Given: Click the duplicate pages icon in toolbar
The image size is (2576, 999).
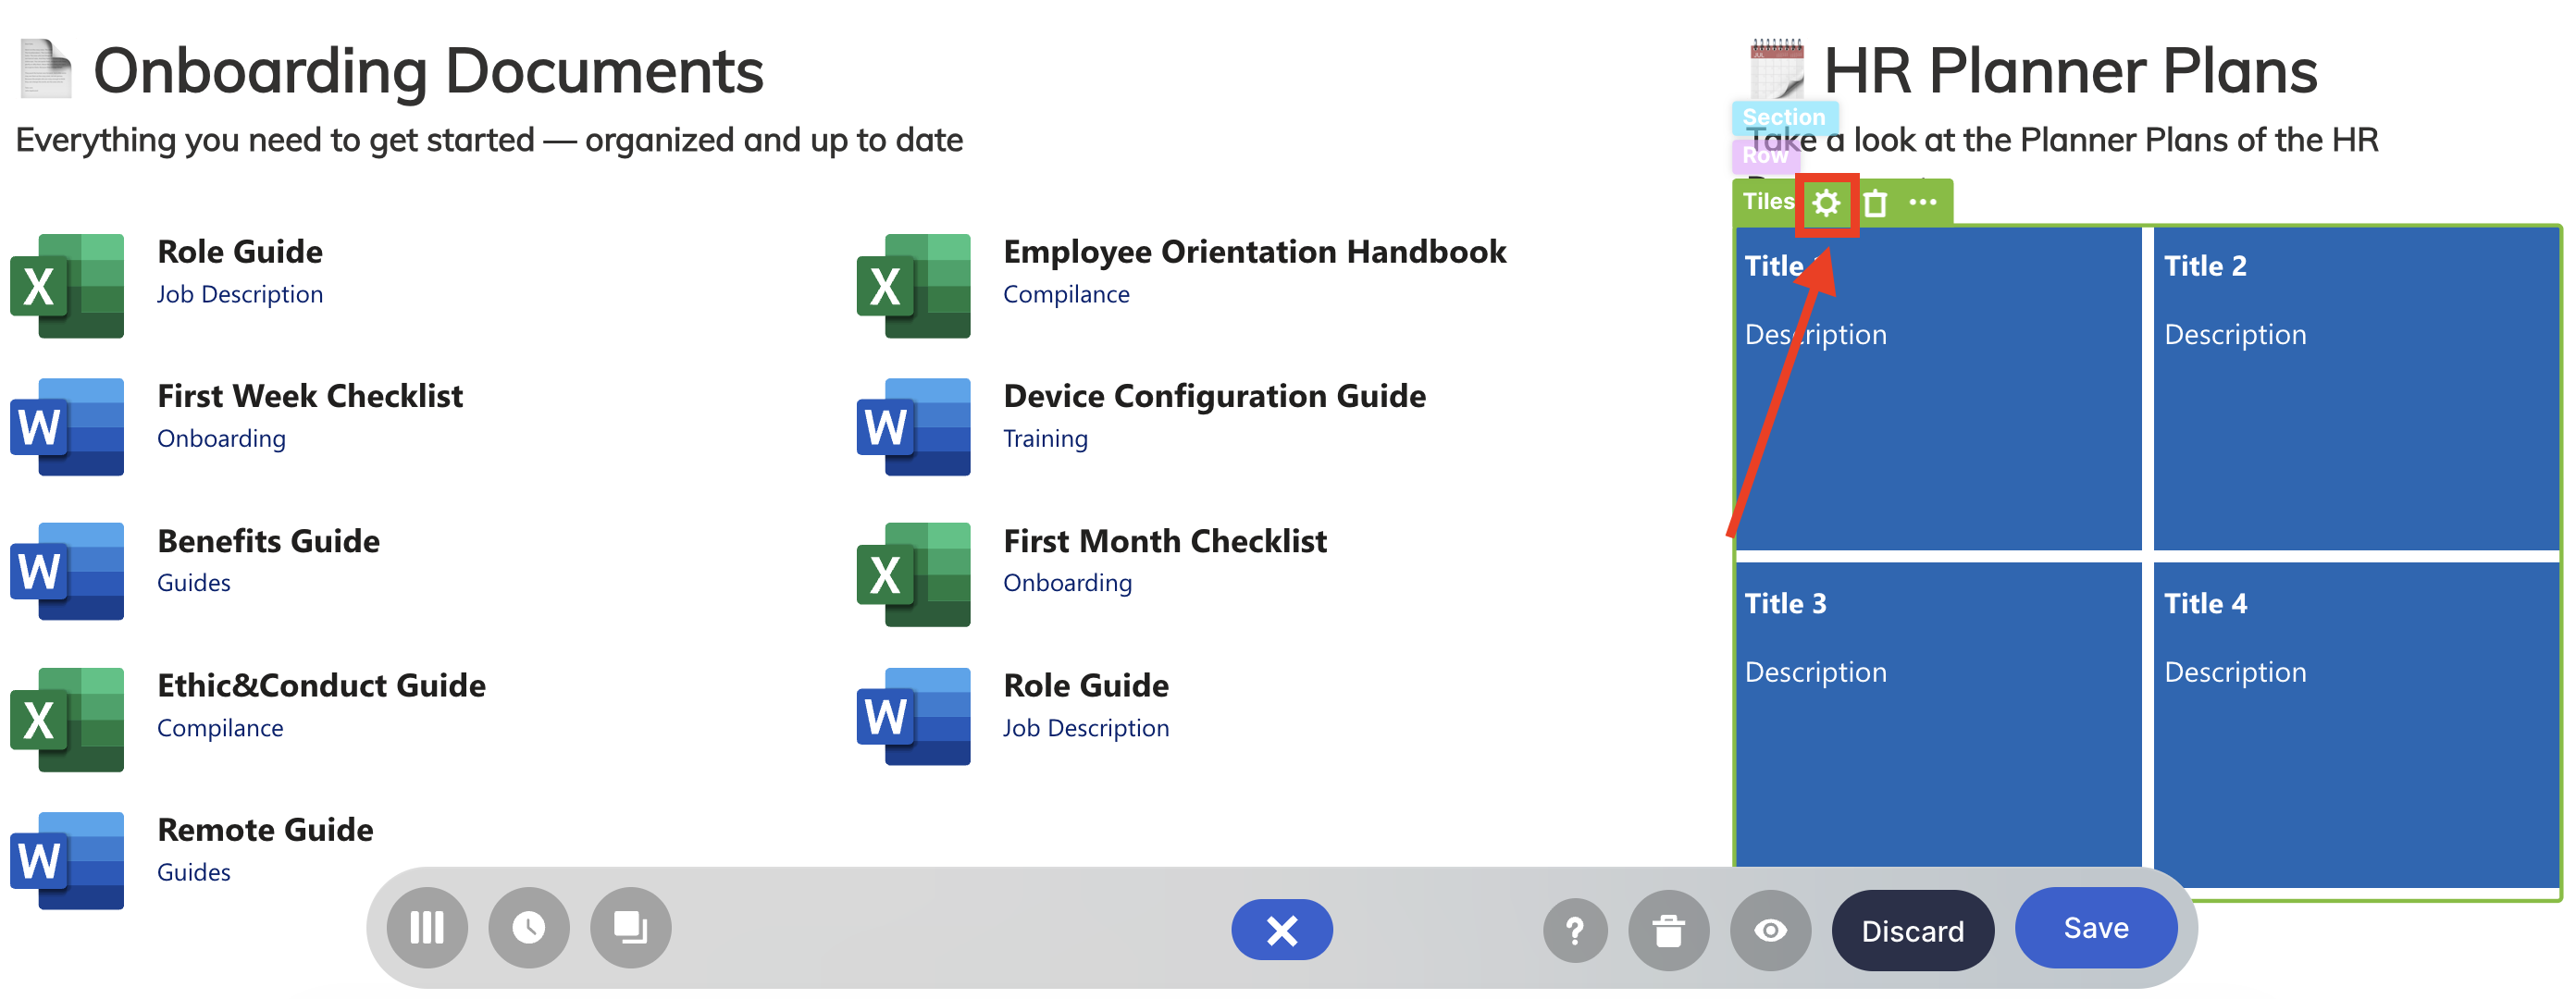Looking at the screenshot, I should (630, 928).
